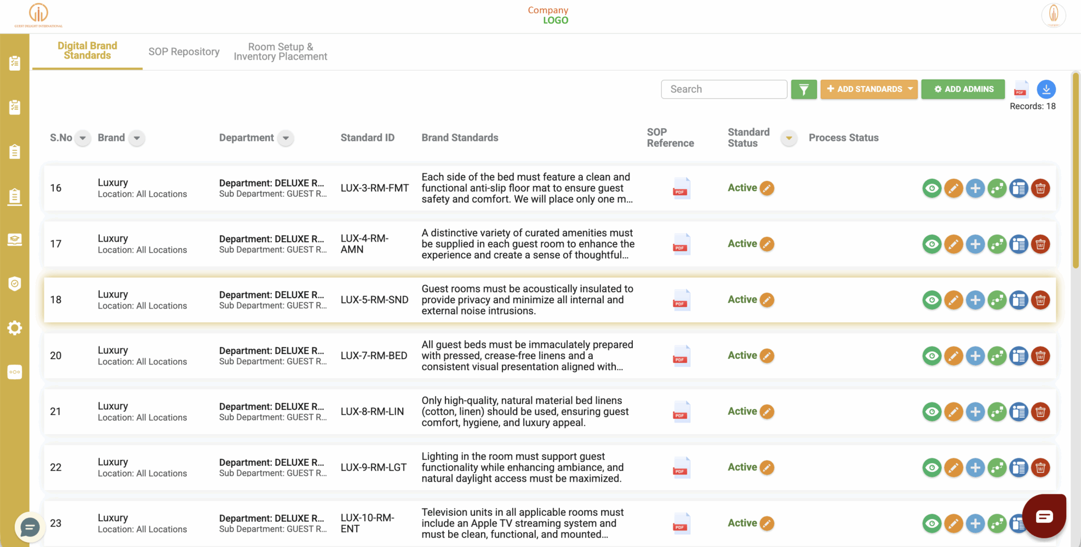View standard LUX-7-RM-BED via eye icon
The height and width of the screenshot is (547, 1081).
[x=932, y=356]
